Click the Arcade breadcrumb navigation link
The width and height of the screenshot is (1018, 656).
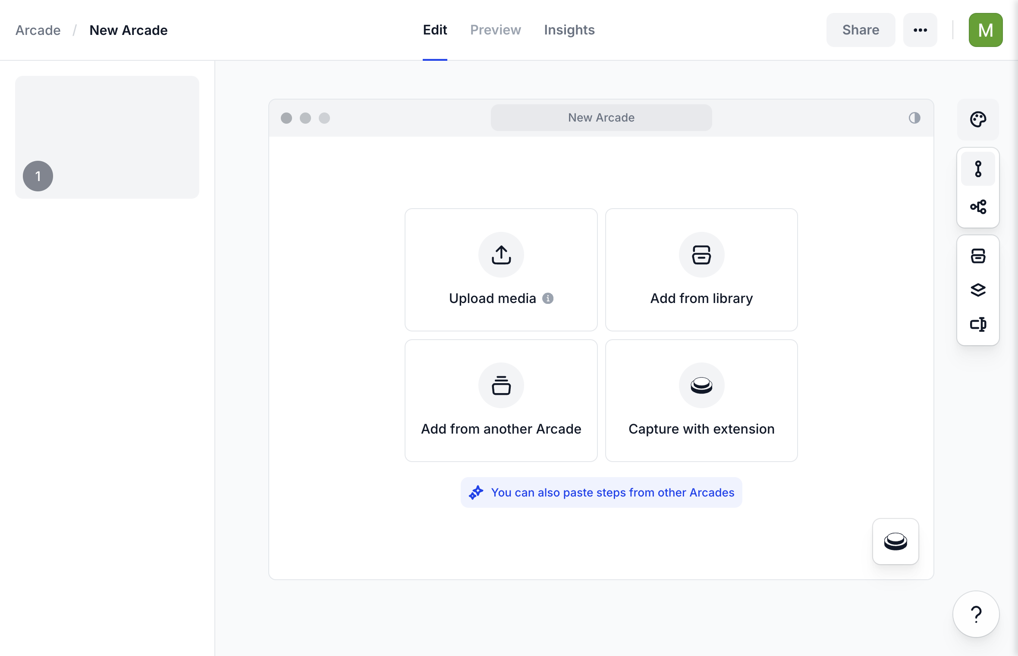(x=38, y=30)
